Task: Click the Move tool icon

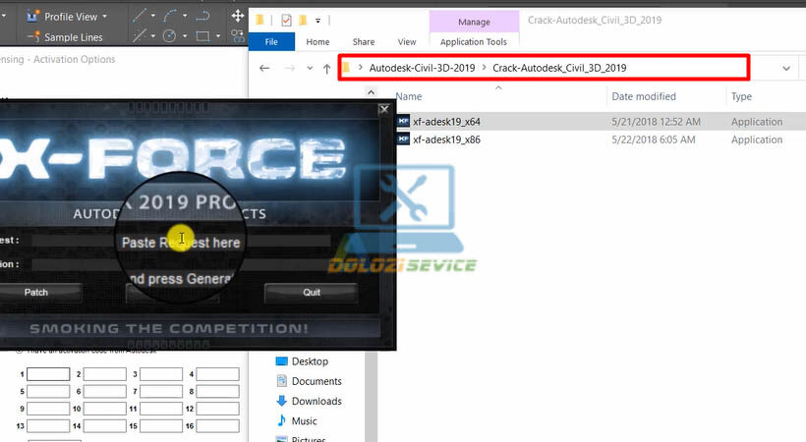Action: coord(238,17)
